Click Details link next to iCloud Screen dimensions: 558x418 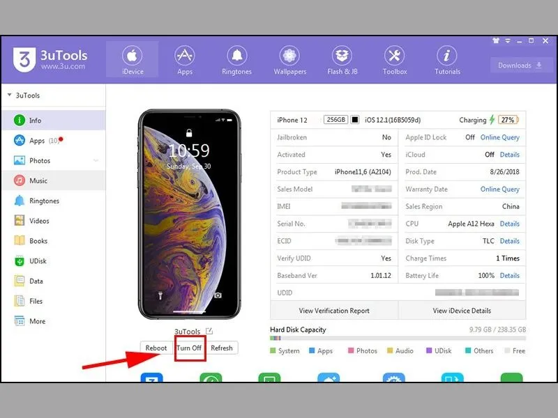coord(510,155)
